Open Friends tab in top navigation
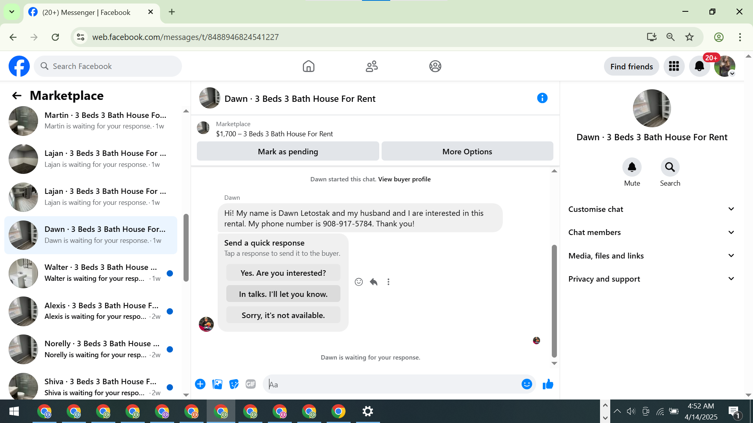The height and width of the screenshot is (423, 753). point(372,66)
